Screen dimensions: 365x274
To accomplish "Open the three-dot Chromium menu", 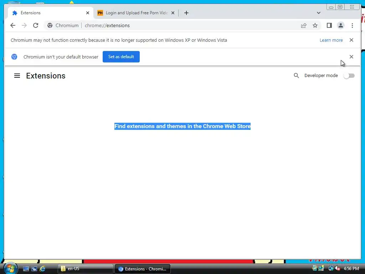I will pyautogui.click(x=352, y=25).
